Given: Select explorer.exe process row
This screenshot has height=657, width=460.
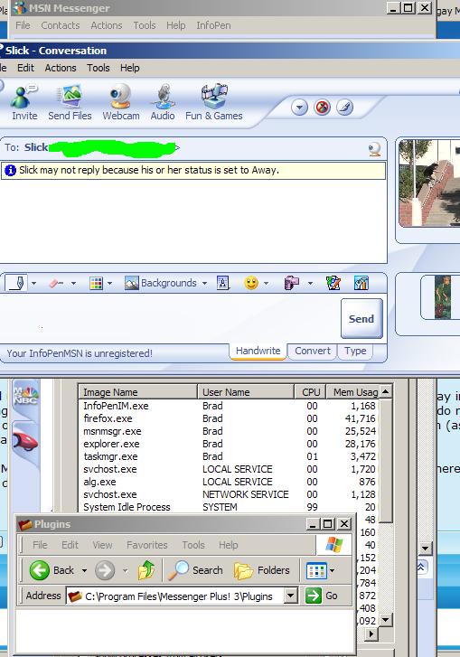Looking at the screenshot, I should point(230,444).
